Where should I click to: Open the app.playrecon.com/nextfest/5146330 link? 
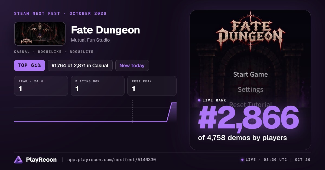(x=112, y=160)
